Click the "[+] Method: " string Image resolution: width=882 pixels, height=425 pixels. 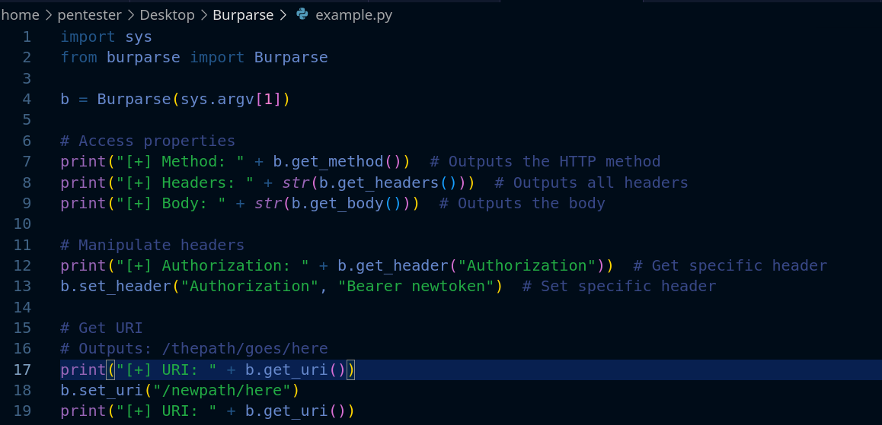(x=180, y=162)
